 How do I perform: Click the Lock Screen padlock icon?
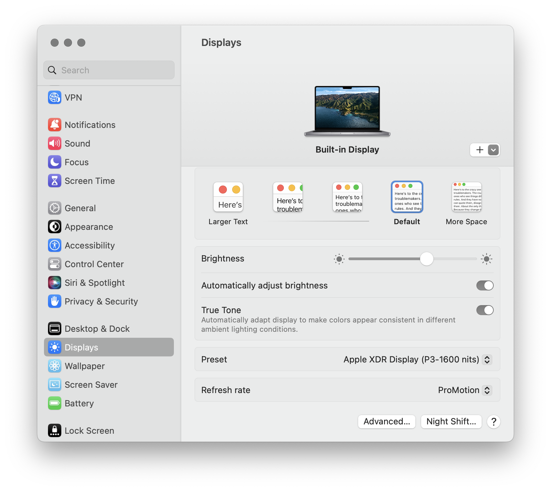pos(55,431)
